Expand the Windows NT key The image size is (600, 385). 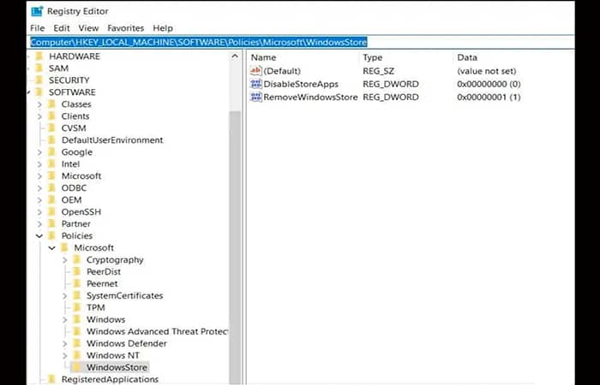coord(64,355)
